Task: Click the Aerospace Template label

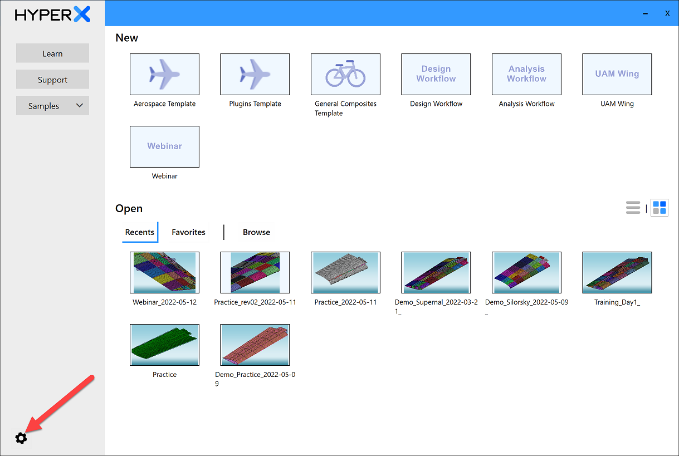Action: (x=165, y=104)
